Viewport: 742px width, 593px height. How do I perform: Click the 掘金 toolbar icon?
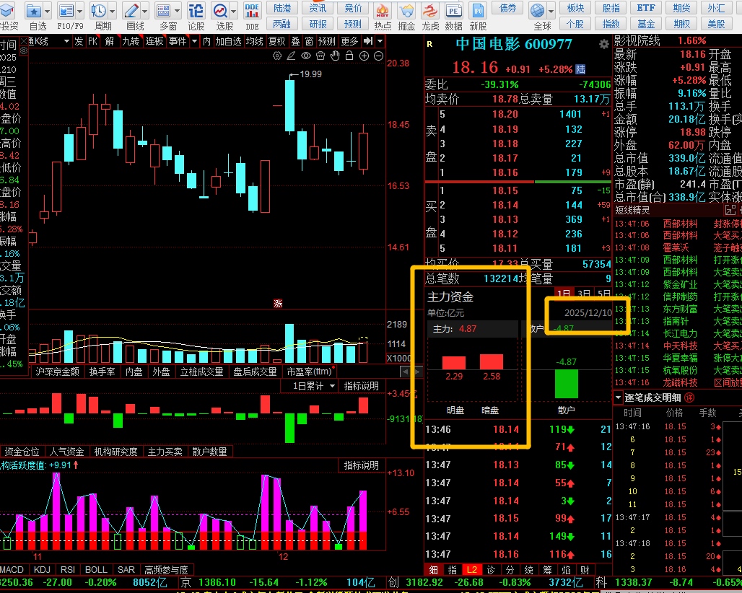click(x=406, y=10)
